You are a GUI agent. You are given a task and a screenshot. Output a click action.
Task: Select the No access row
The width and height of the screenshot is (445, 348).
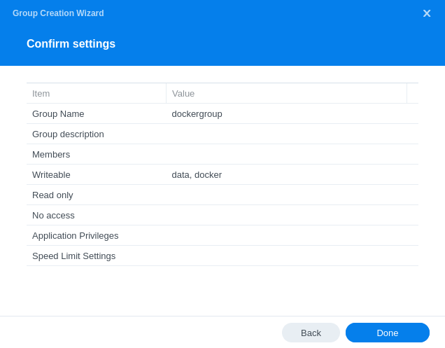tap(222, 216)
